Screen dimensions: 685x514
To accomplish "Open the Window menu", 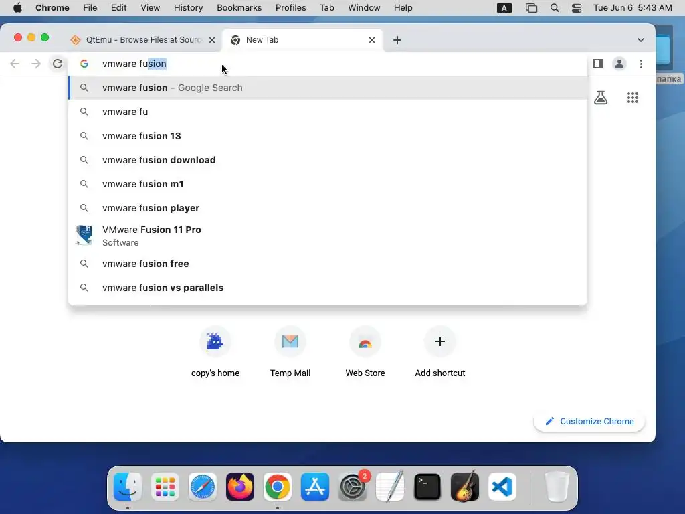I will [x=364, y=8].
